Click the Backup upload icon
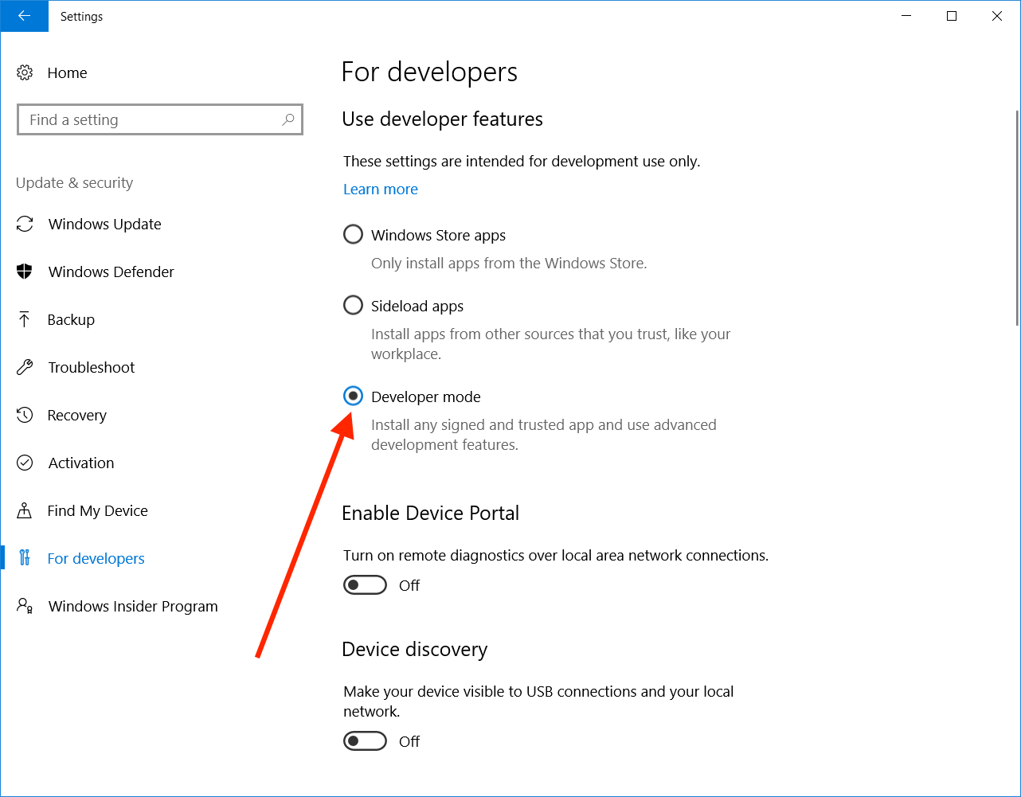The image size is (1021, 797). tap(25, 319)
